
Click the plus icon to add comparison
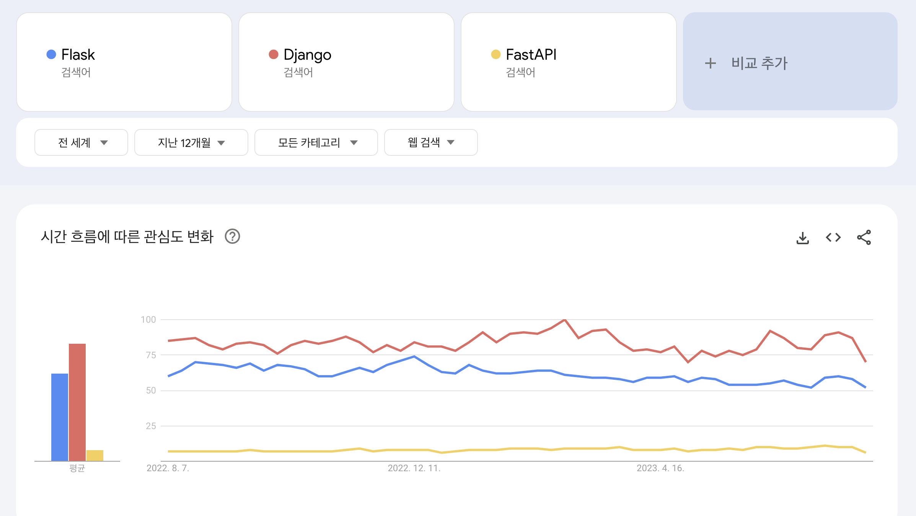pyautogui.click(x=710, y=63)
